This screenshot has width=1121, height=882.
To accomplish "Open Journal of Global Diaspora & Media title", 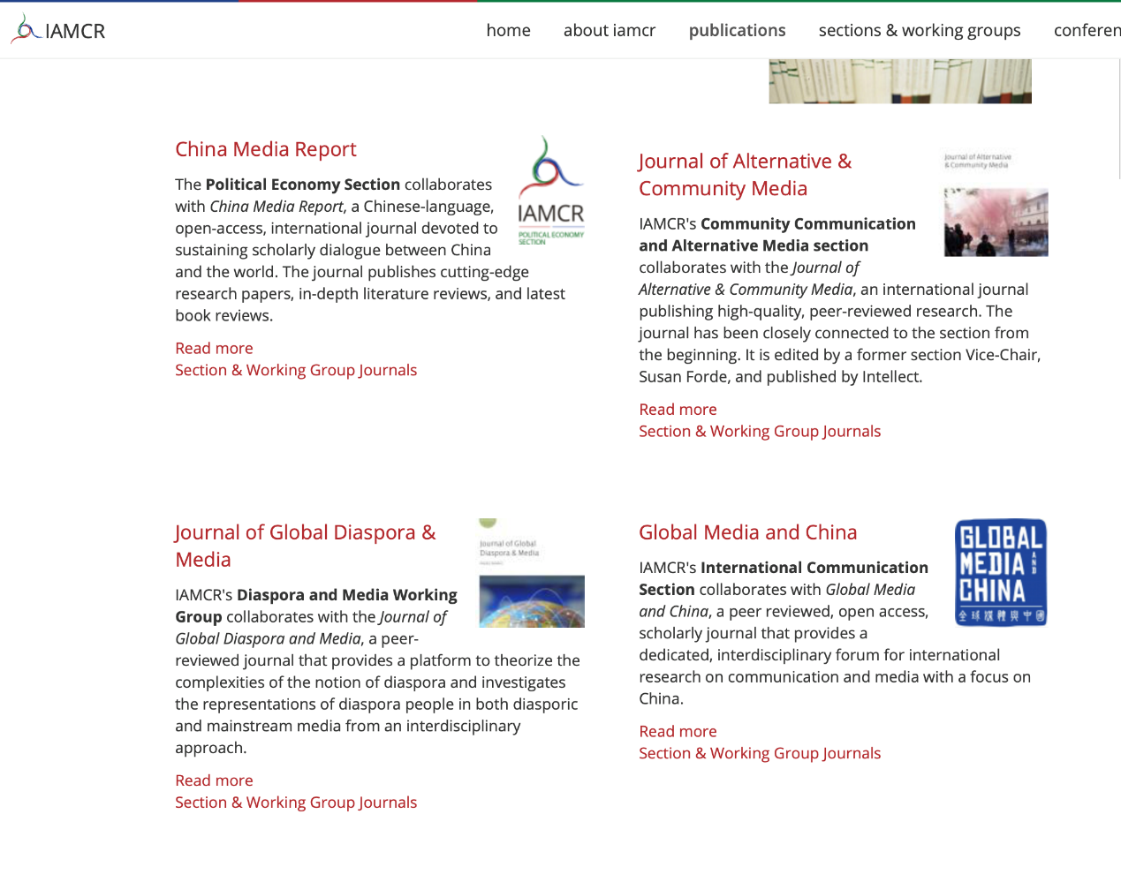I will 305,546.
